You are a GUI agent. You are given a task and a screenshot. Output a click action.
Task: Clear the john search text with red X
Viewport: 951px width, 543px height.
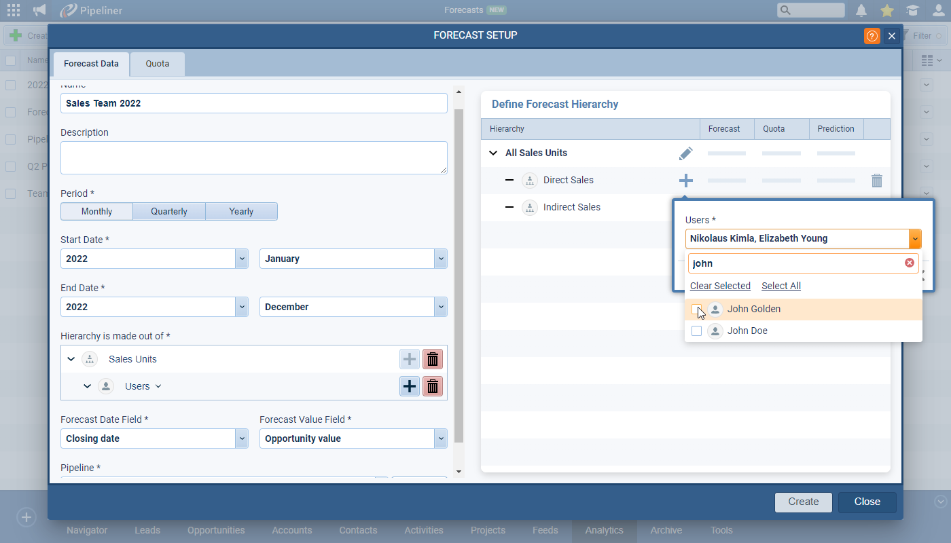(x=910, y=263)
